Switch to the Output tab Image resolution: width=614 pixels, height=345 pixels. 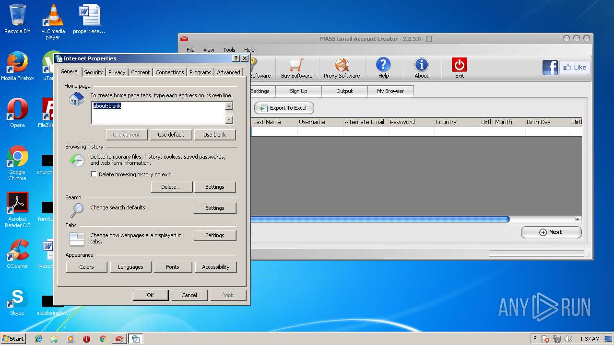pos(344,91)
